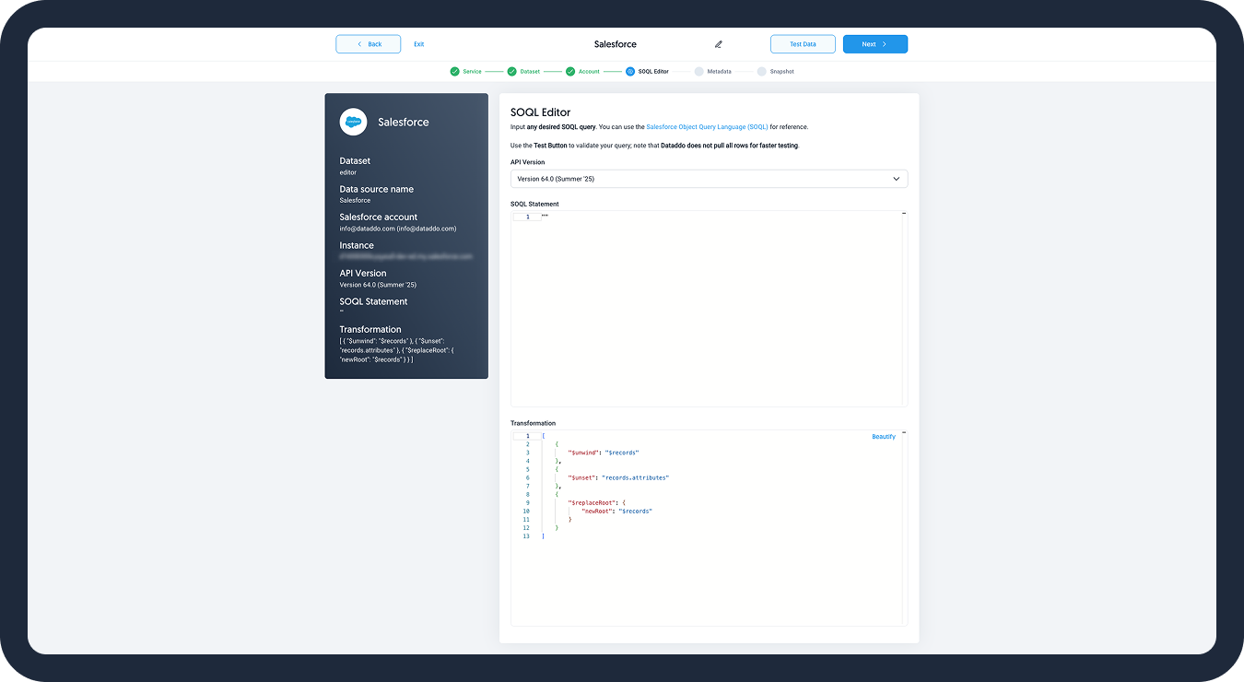Click the "newRoot" key in Transformation
Image resolution: width=1244 pixels, height=682 pixels.
(x=597, y=511)
